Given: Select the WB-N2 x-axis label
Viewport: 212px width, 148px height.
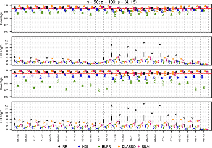Looking at the screenshot, I should 203,136.
